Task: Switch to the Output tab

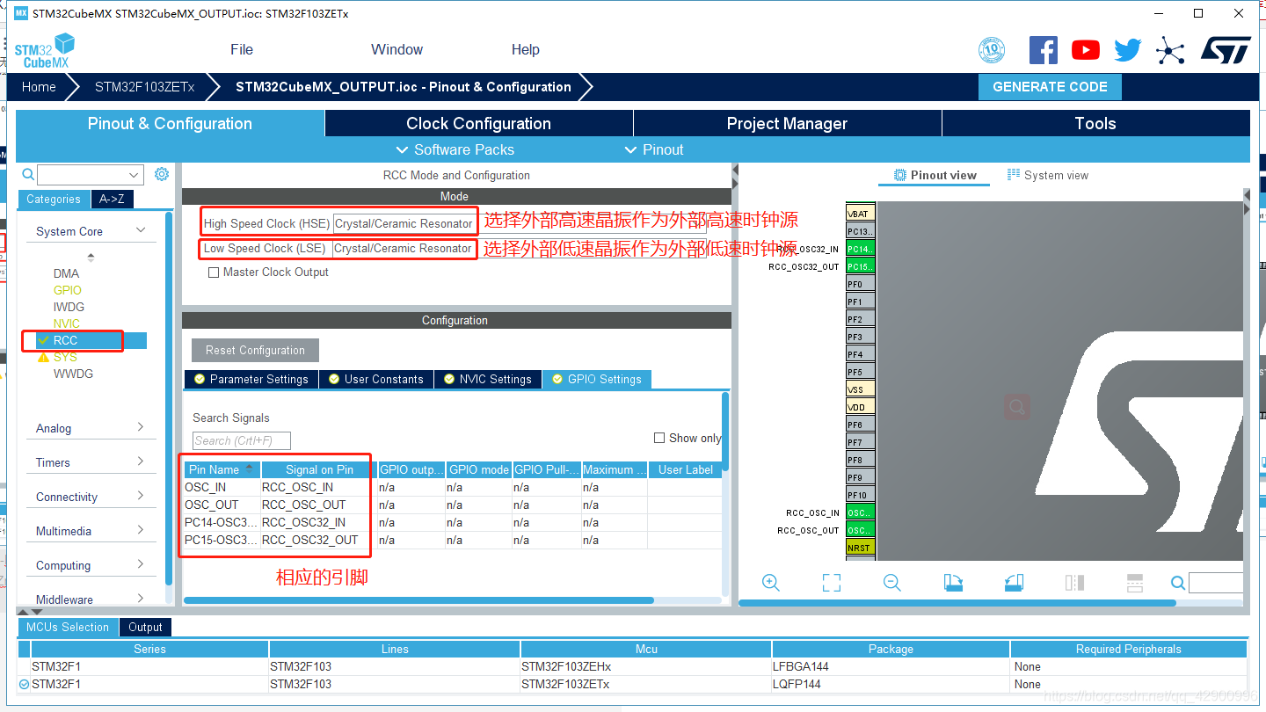Action: pyautogui.click(x=145, y=627)
